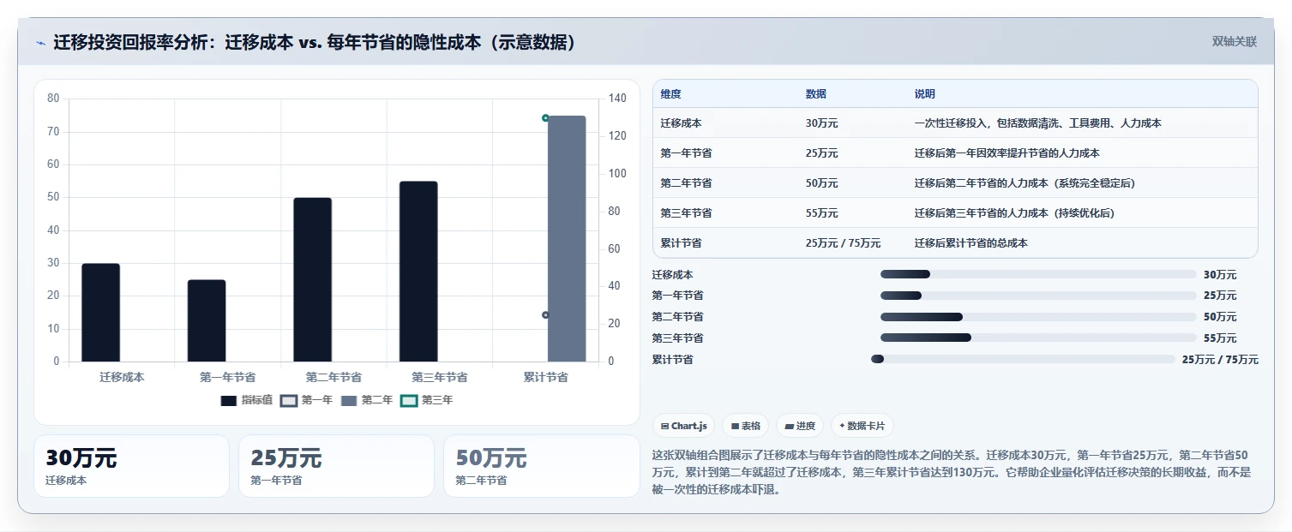Screen dimensions: 1292x532
Task: Click the 第二年节省 bar in chart
Action: tap(312, 279)
